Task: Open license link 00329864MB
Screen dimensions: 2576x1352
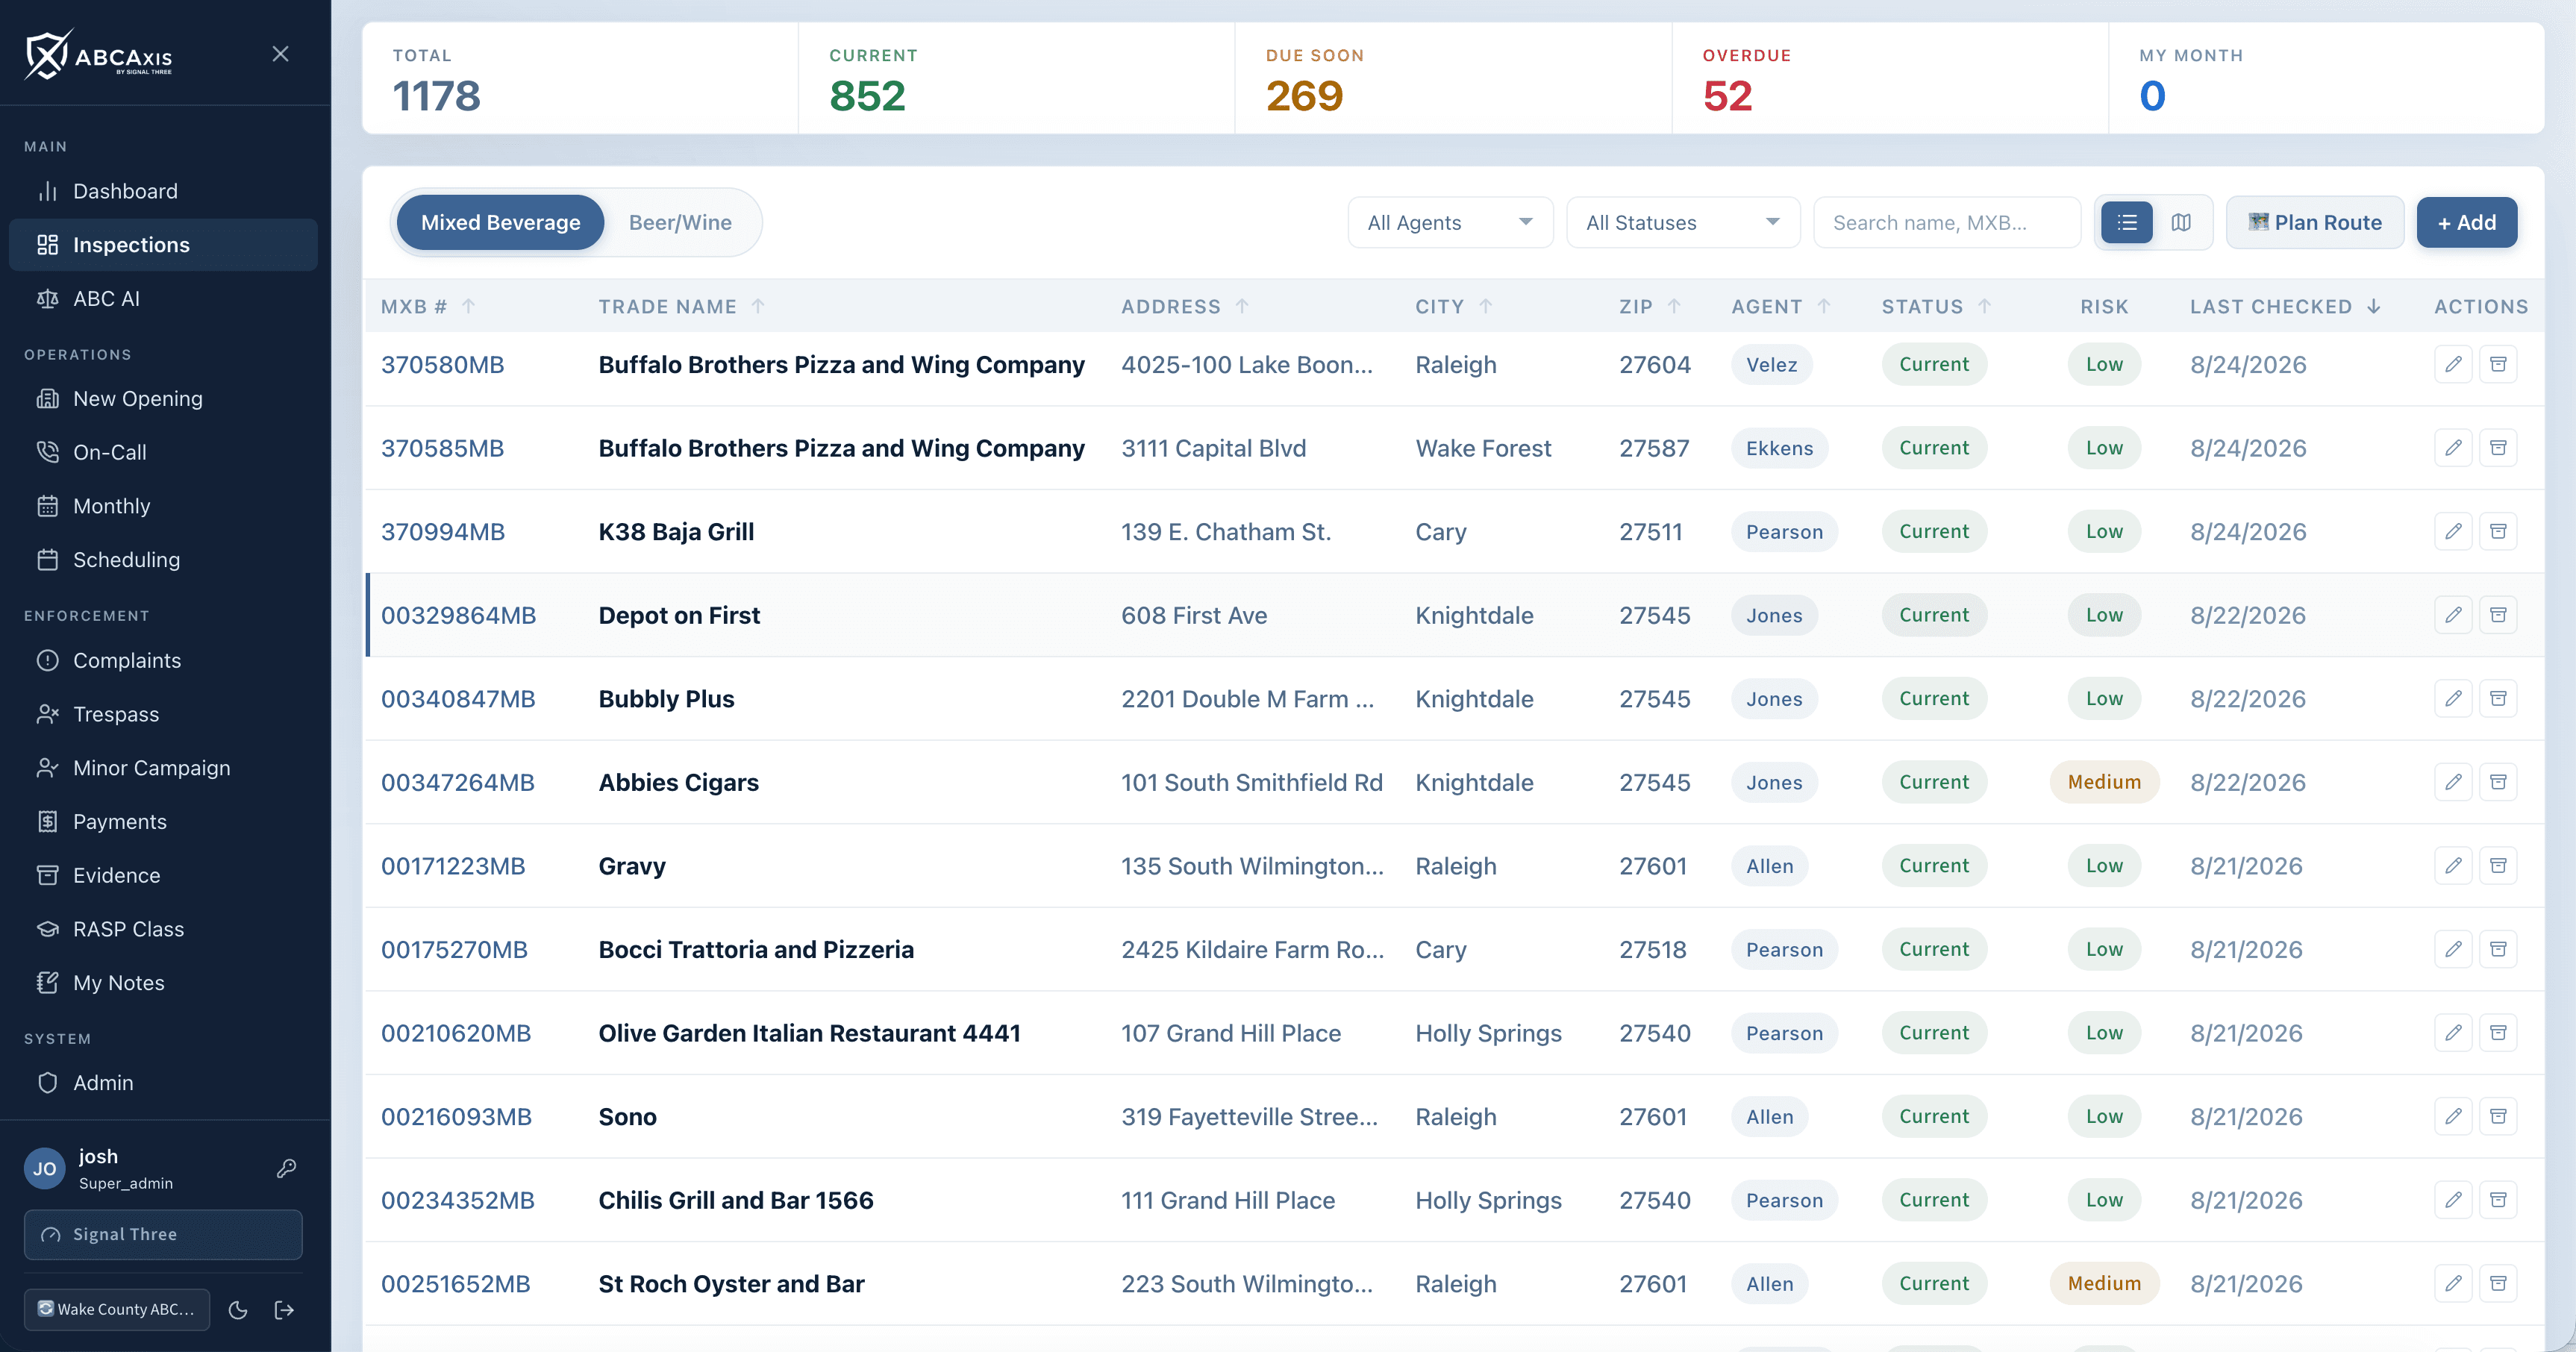Action: pos(458,615)
